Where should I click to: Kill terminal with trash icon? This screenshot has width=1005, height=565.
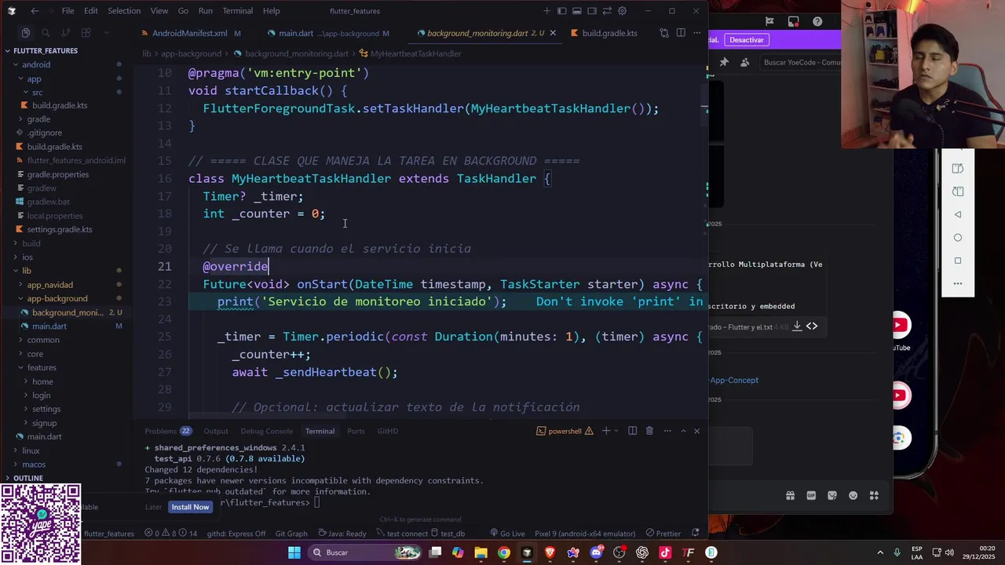tap(649, 431)
